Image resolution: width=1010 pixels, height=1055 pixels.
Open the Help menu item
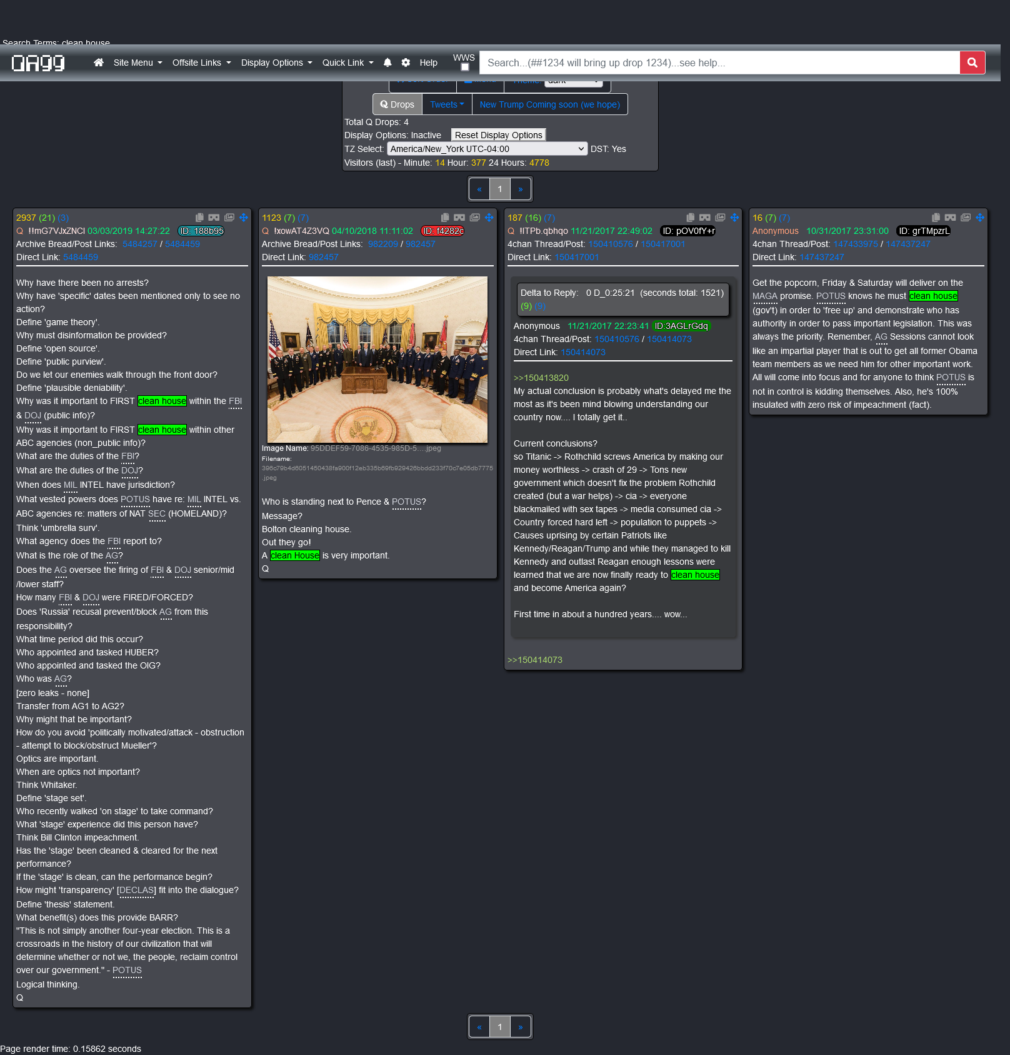(x=429, y=63)
